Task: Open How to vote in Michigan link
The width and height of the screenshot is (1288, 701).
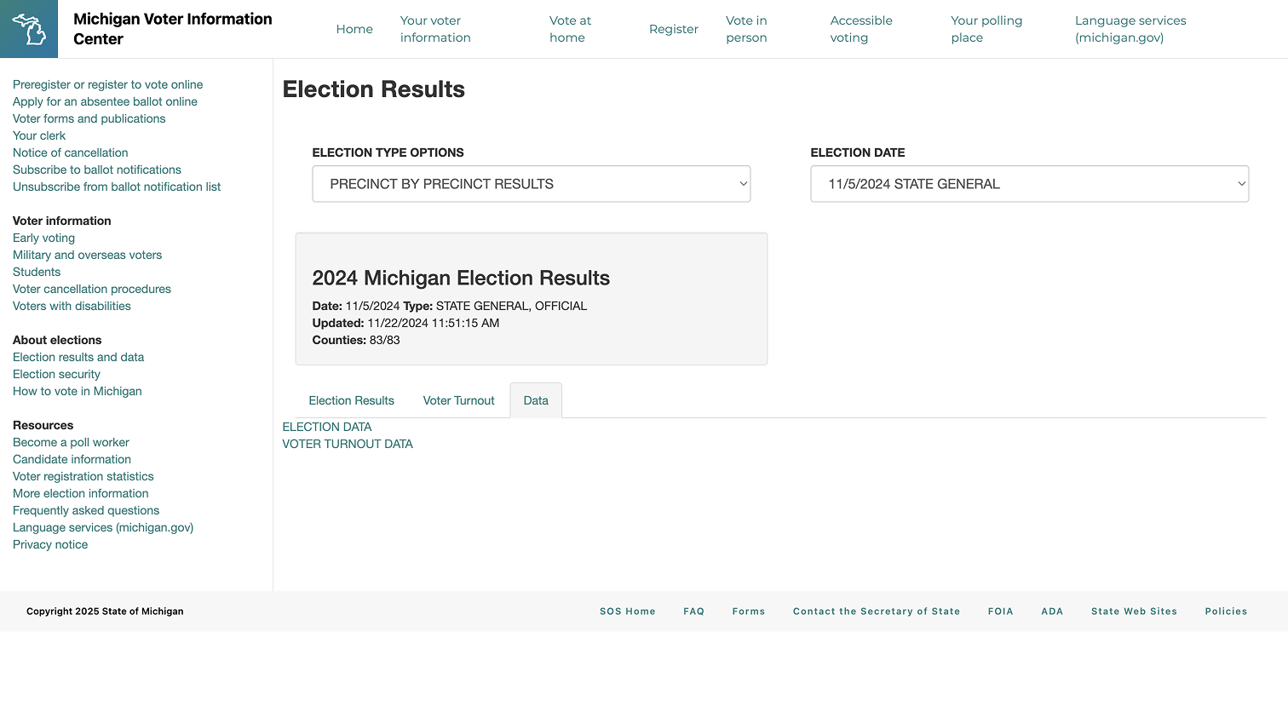Action: [78, 391]
